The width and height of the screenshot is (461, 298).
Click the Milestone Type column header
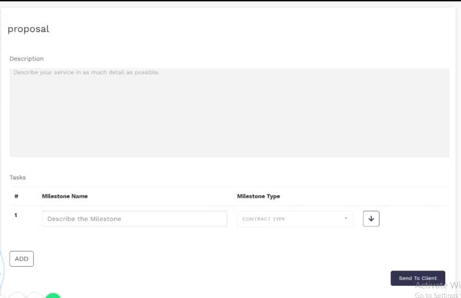tap(258, 196)
